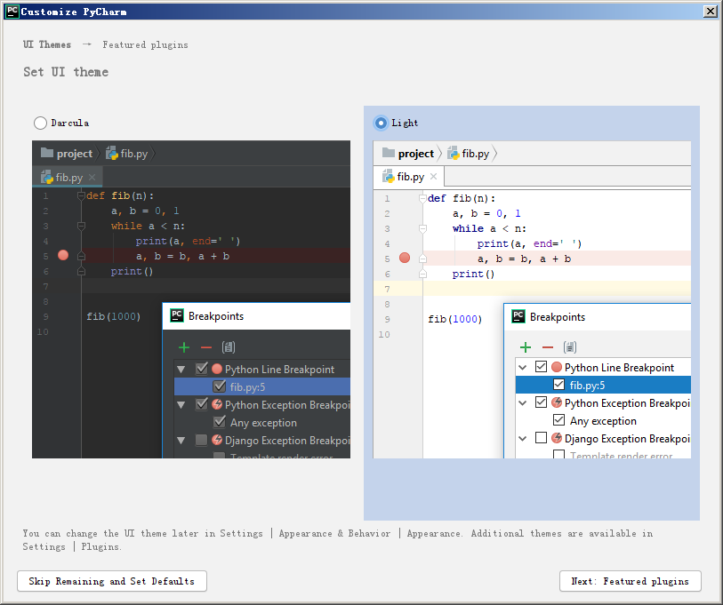Toggle Python Exception Breakpoint checkbox in Darcula preview
The height and width of the screenshot is (605, 723).
click(202, 404)
